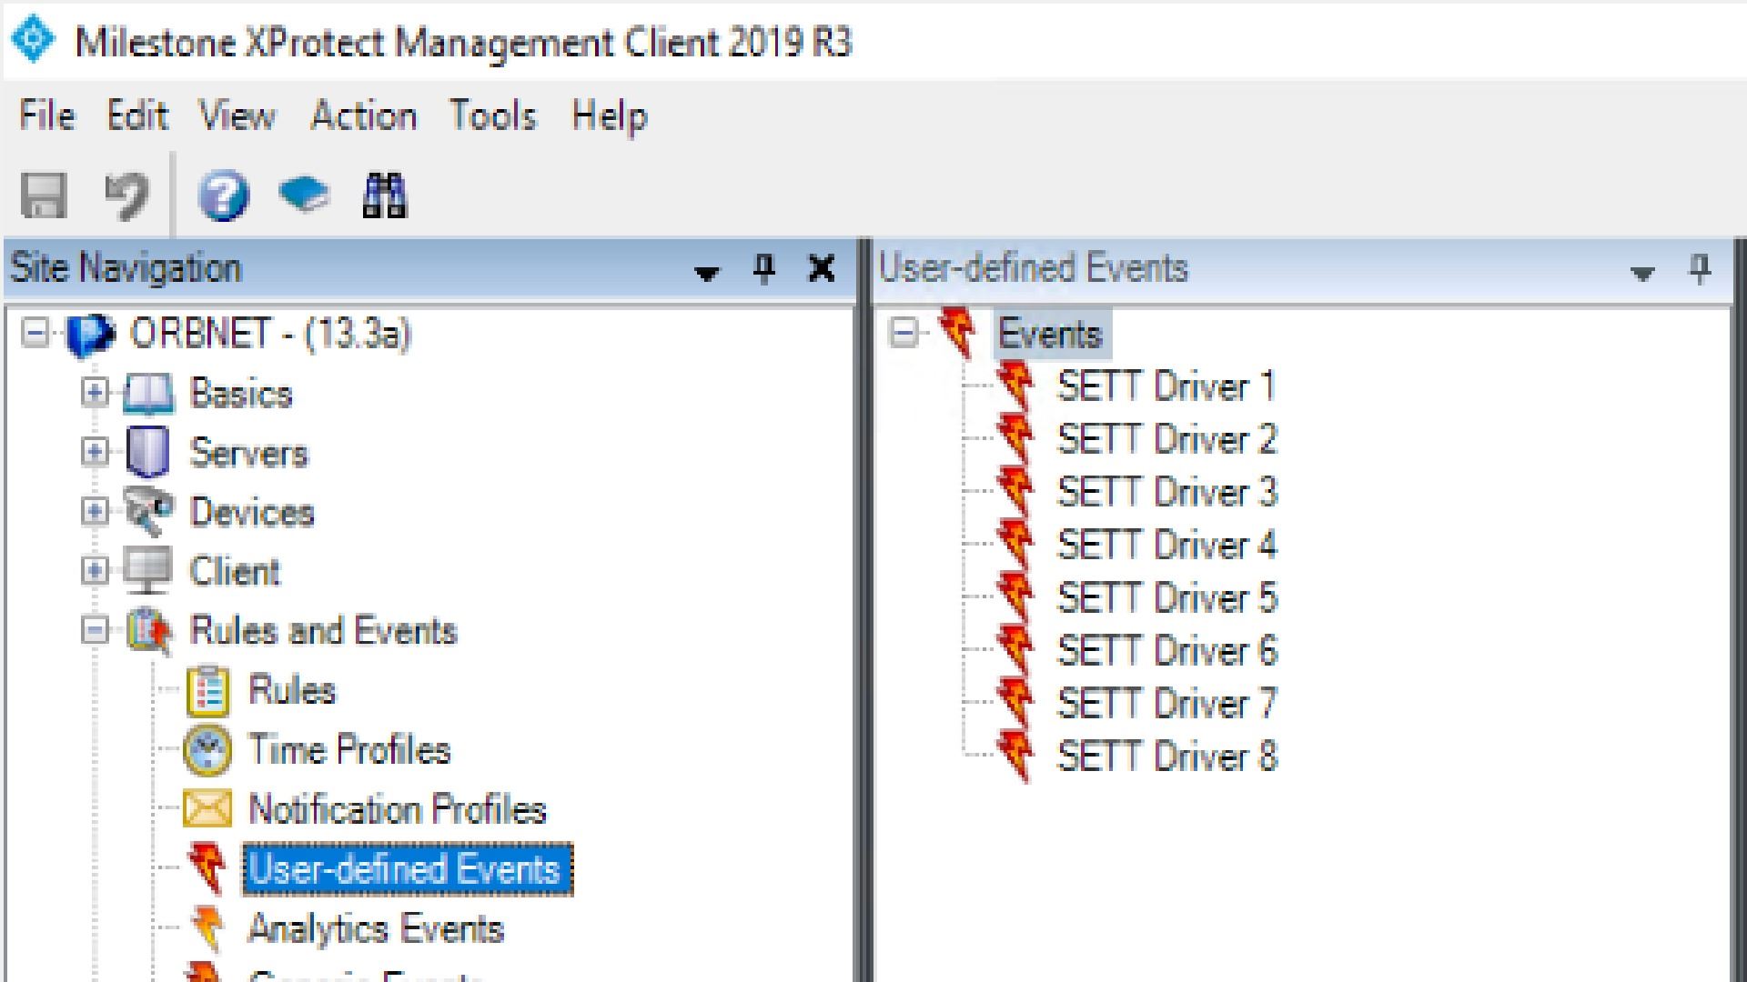The image size is (1747, 982).
Task: Select the Events root label
Action: click(x=1050, y=334)
